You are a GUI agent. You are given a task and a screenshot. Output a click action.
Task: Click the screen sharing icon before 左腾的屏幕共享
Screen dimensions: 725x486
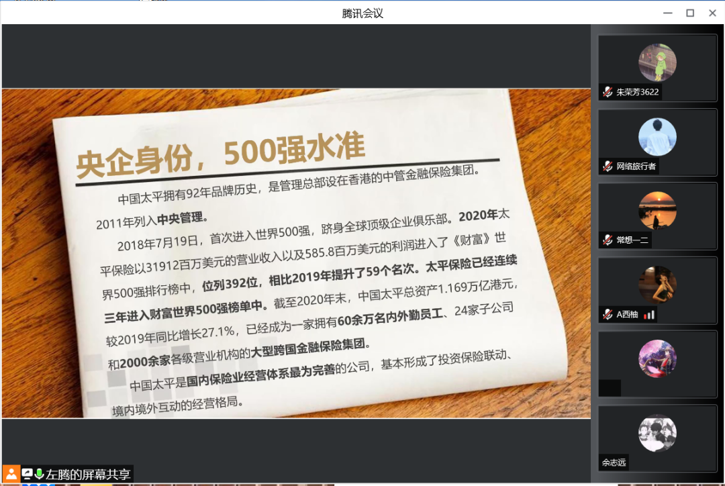tap(28, 474)
